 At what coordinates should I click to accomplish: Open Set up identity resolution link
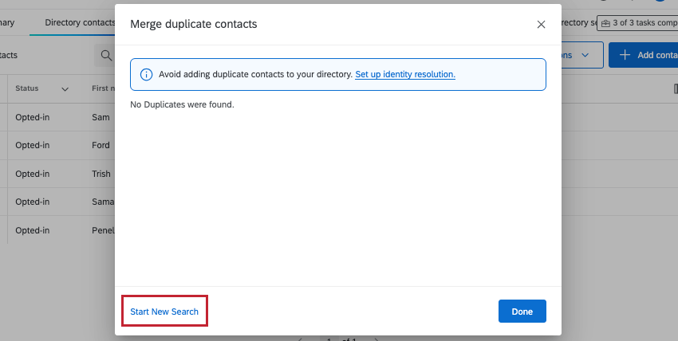point(405,74)
